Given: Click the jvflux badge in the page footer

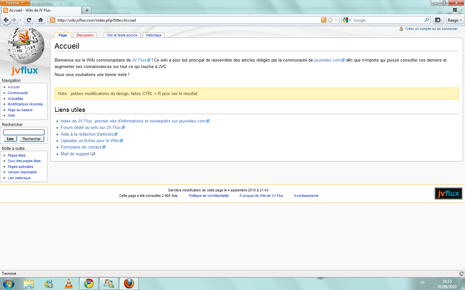Looking at the screenshot, I should pyautogui.click(x=448, y=193).
